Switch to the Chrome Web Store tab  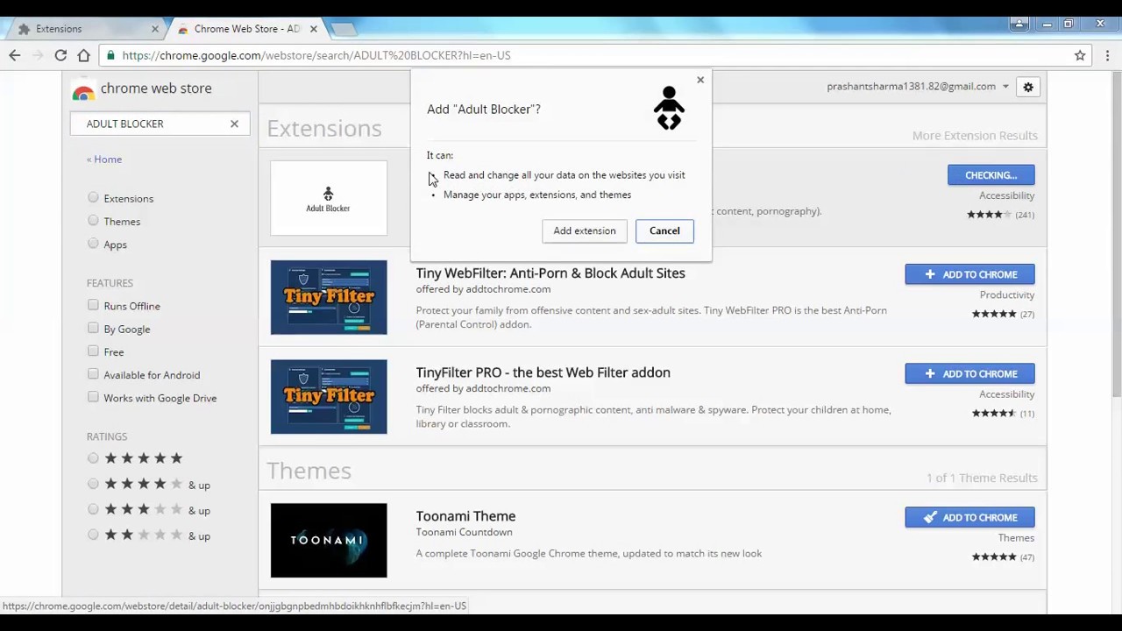[x=247, y=29]
